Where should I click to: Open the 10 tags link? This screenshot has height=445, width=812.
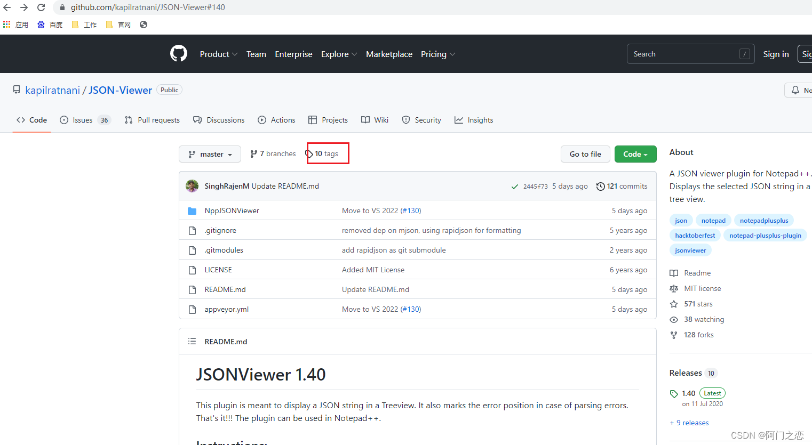[x=322, y=154]
